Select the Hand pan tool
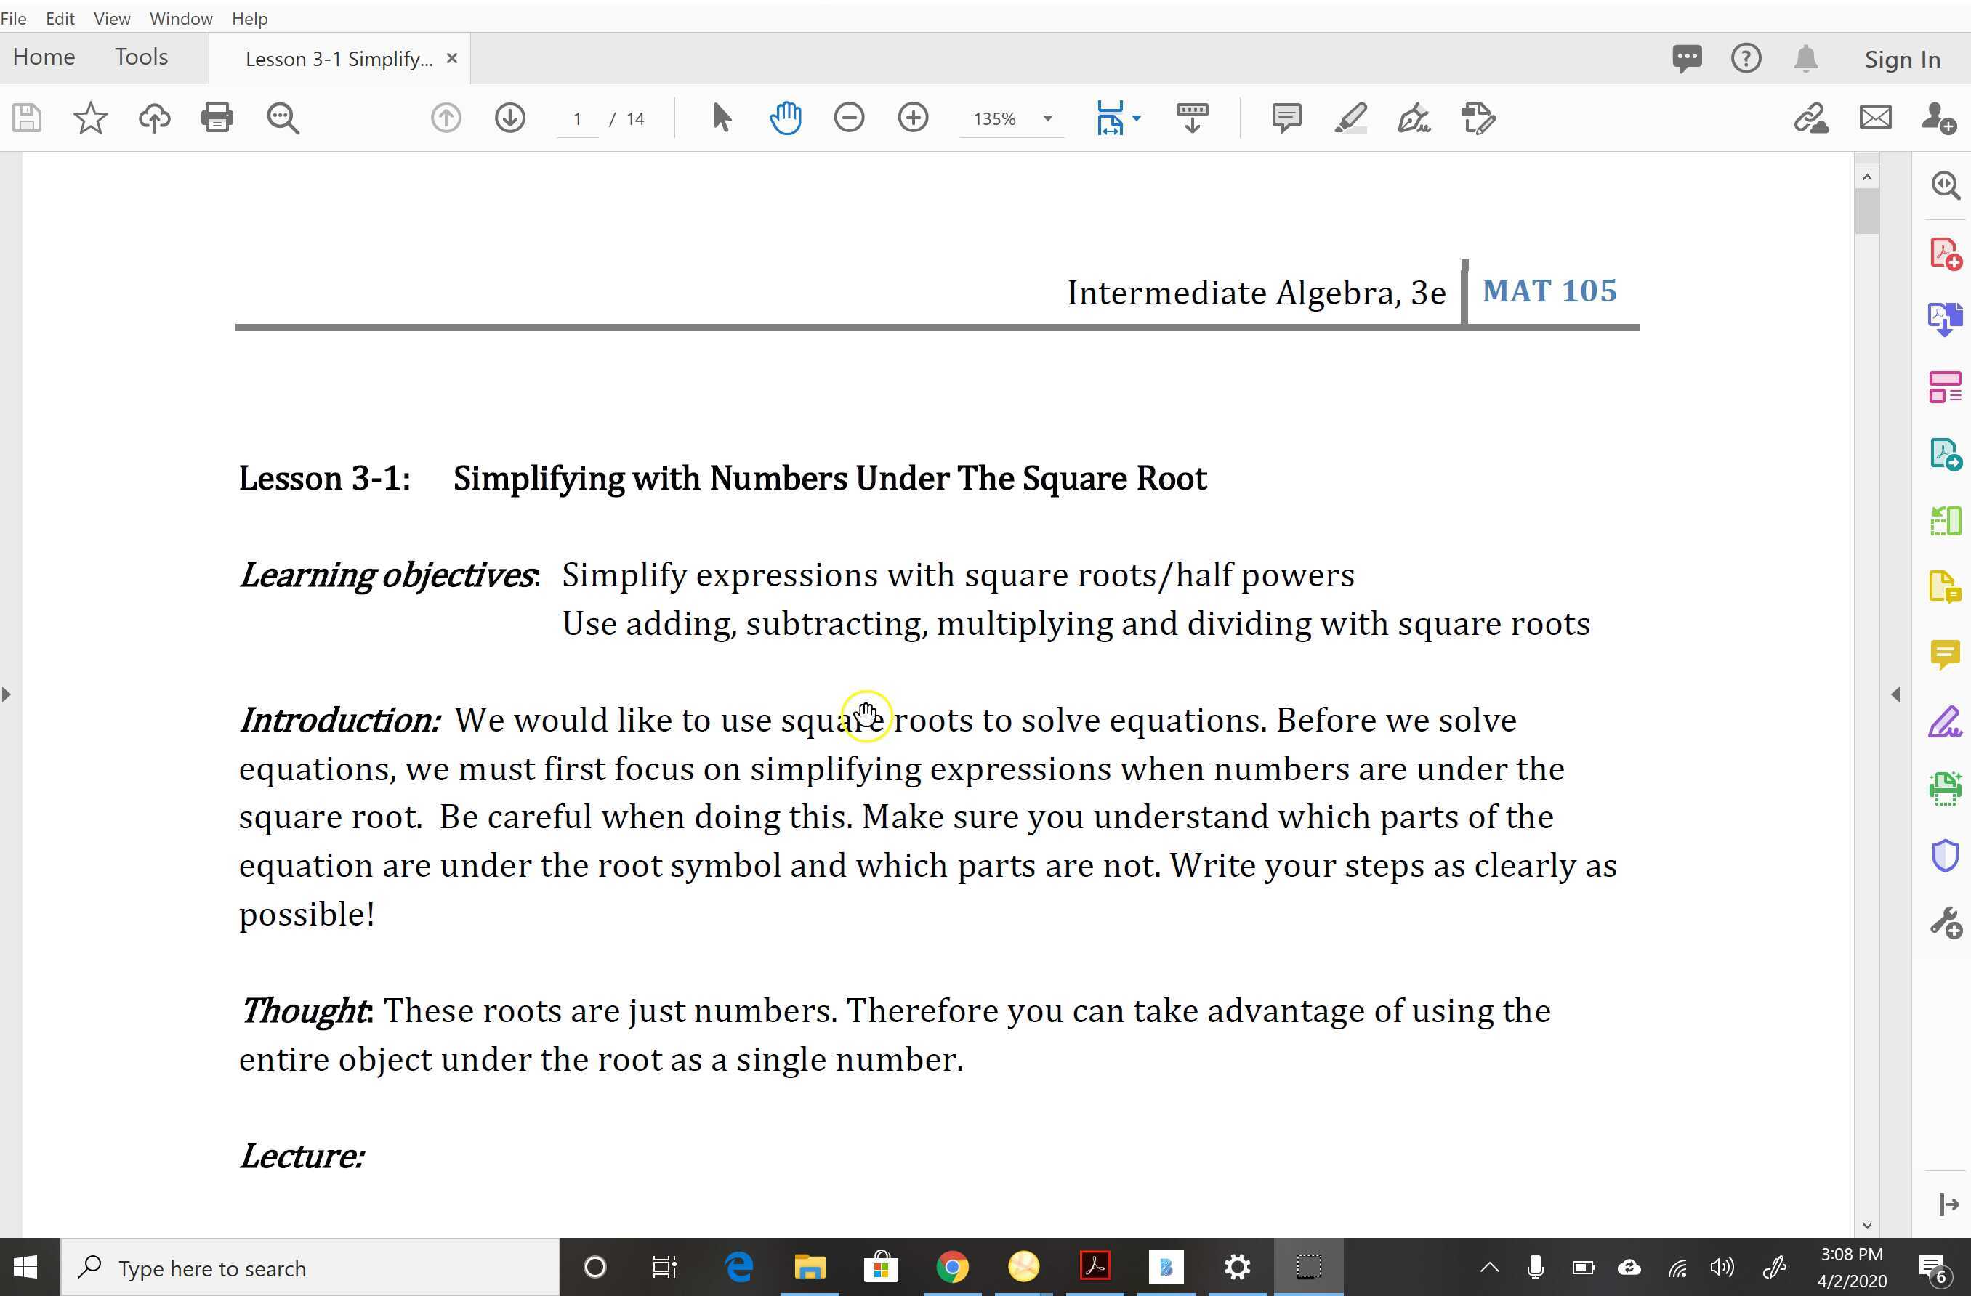This screenshot has width=1971, height=1296. pyautogui.click(x=784, y=118)
